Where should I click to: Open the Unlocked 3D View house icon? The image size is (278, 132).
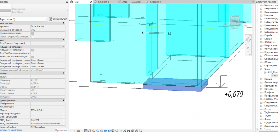[x=113, y=131]
